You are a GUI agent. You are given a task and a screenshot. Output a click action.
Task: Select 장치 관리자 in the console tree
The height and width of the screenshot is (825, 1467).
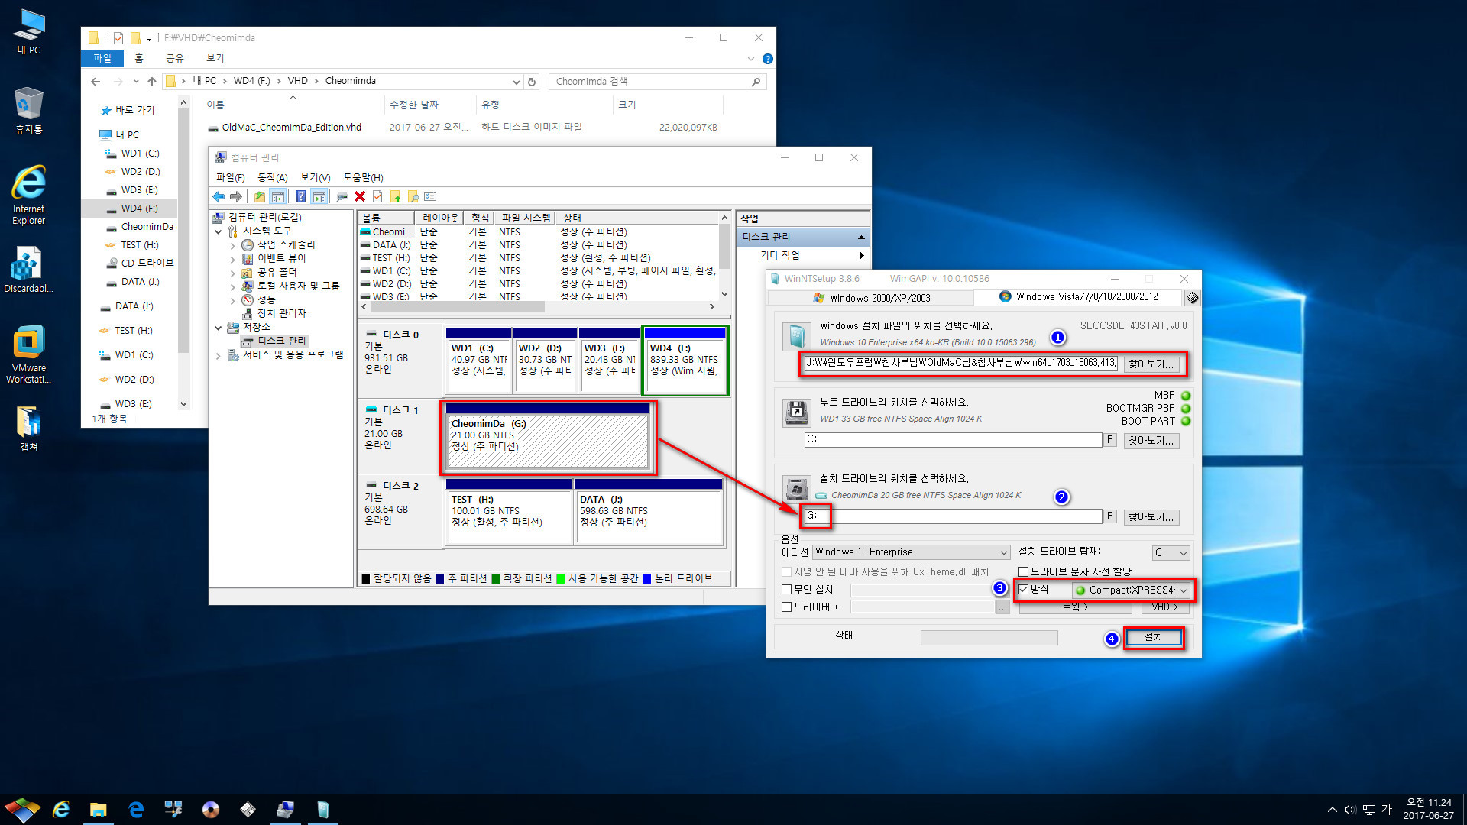(x=281, y=314)
